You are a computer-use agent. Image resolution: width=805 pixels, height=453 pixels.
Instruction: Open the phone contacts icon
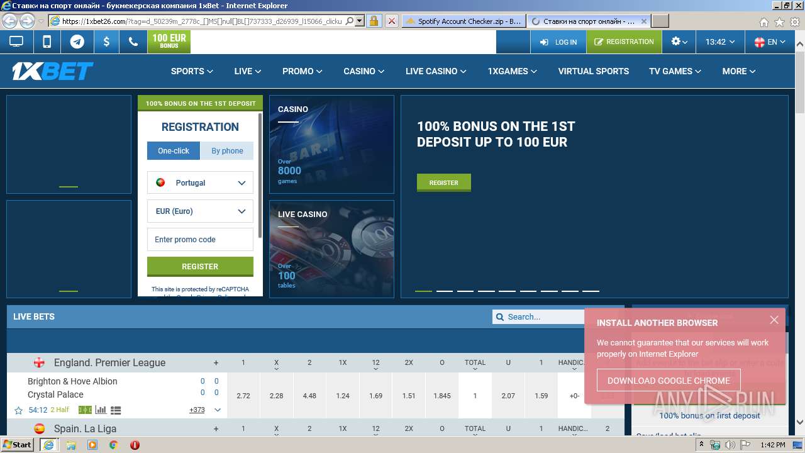click(x=133, y=42)
